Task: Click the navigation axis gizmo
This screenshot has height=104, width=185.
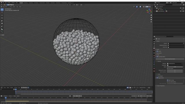Action: point(149,11)
